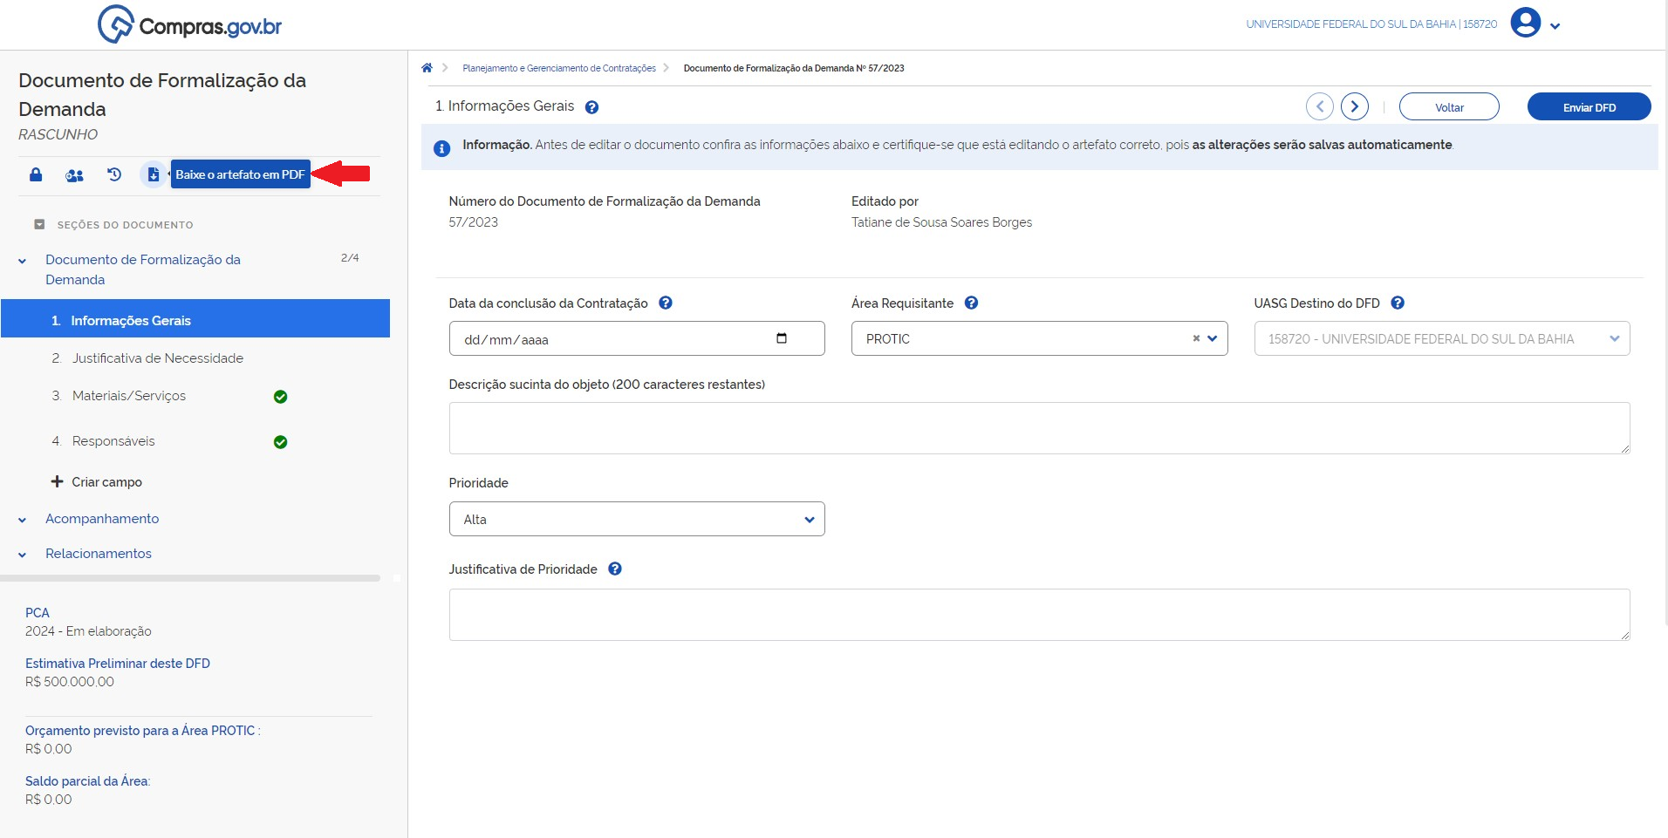The height and width of the screenshot is (838, 1668).
Task: Select Justificativa de Necessidade section
Action: (x=157, y=358)
